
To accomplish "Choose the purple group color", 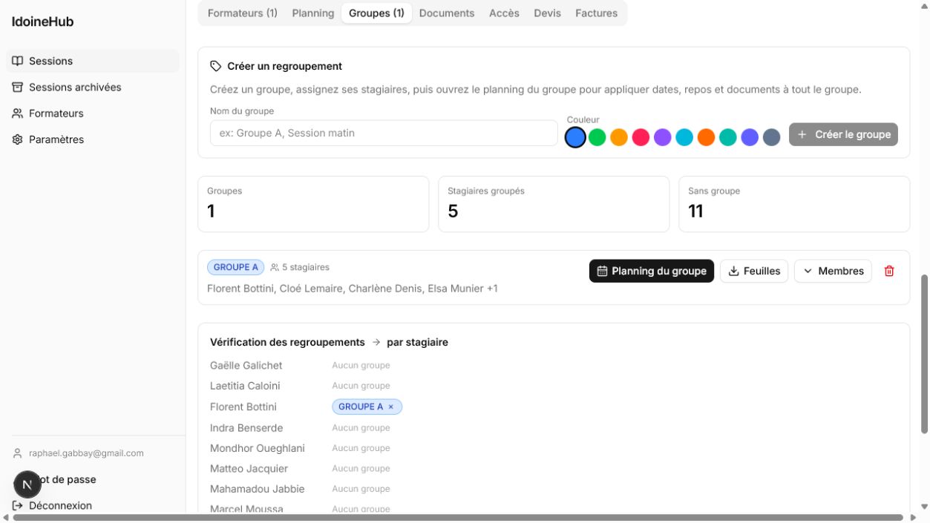I will point(663,137).
